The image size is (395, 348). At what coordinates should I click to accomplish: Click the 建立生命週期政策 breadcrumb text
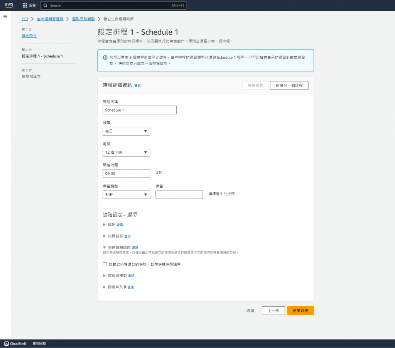click(x=118, y=19)
